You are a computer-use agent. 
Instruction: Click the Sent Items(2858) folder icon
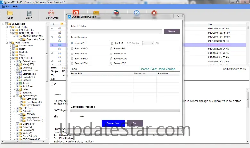pos(21,71)
